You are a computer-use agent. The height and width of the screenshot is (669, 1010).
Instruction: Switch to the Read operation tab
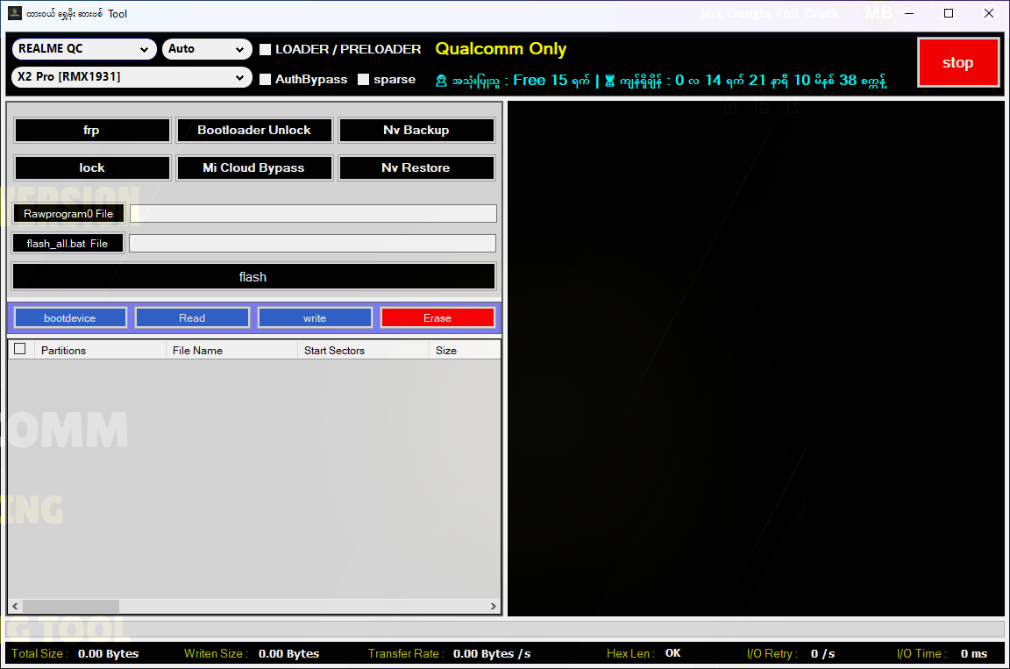tap(192, 317)
